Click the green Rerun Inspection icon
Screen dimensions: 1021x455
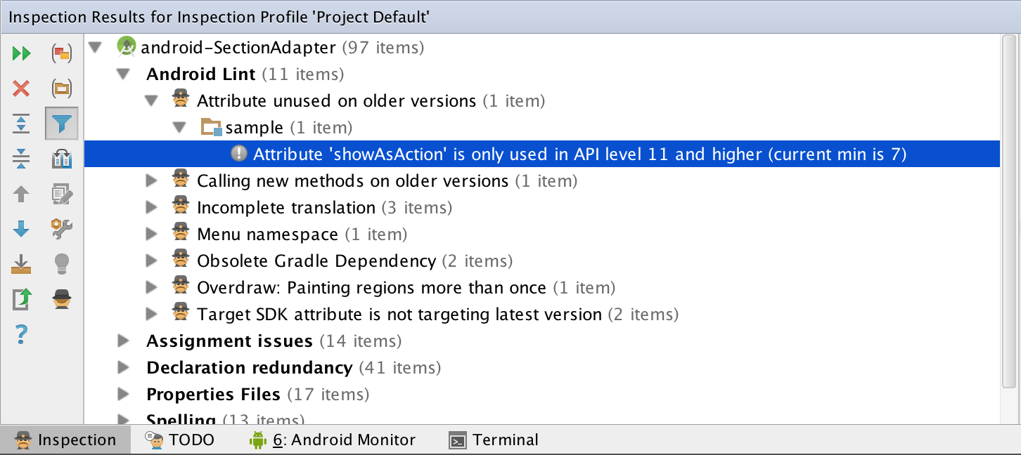[x=22, y=53]
